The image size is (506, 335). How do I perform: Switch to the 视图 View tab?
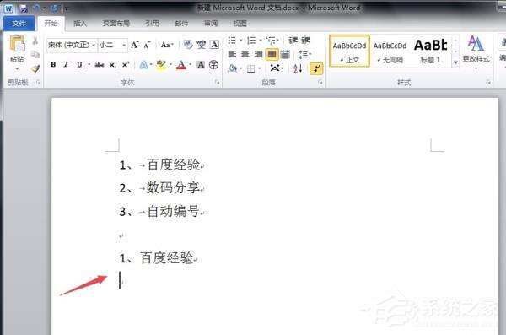(x=240, y=24)
